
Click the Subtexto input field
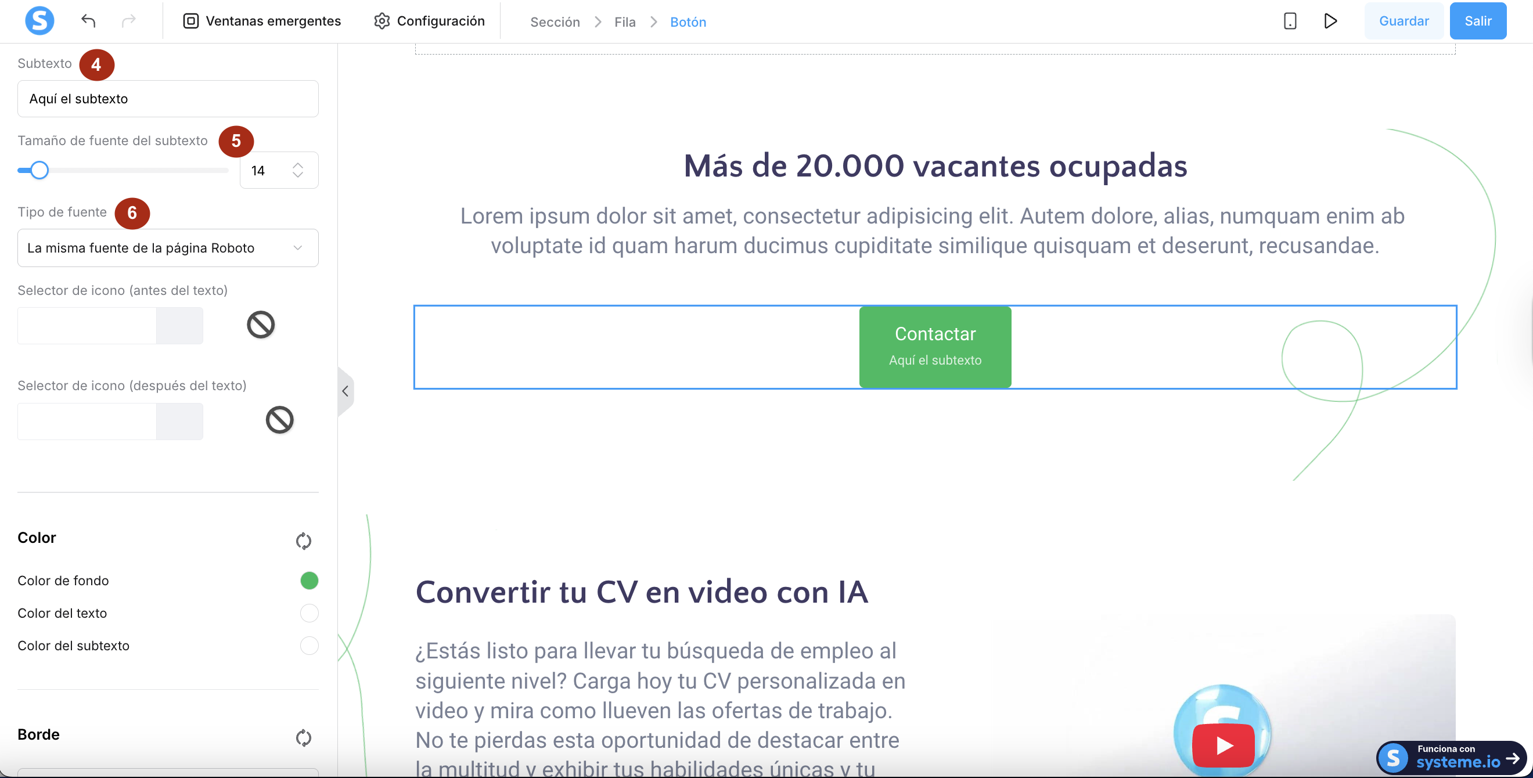coord(168,99)
